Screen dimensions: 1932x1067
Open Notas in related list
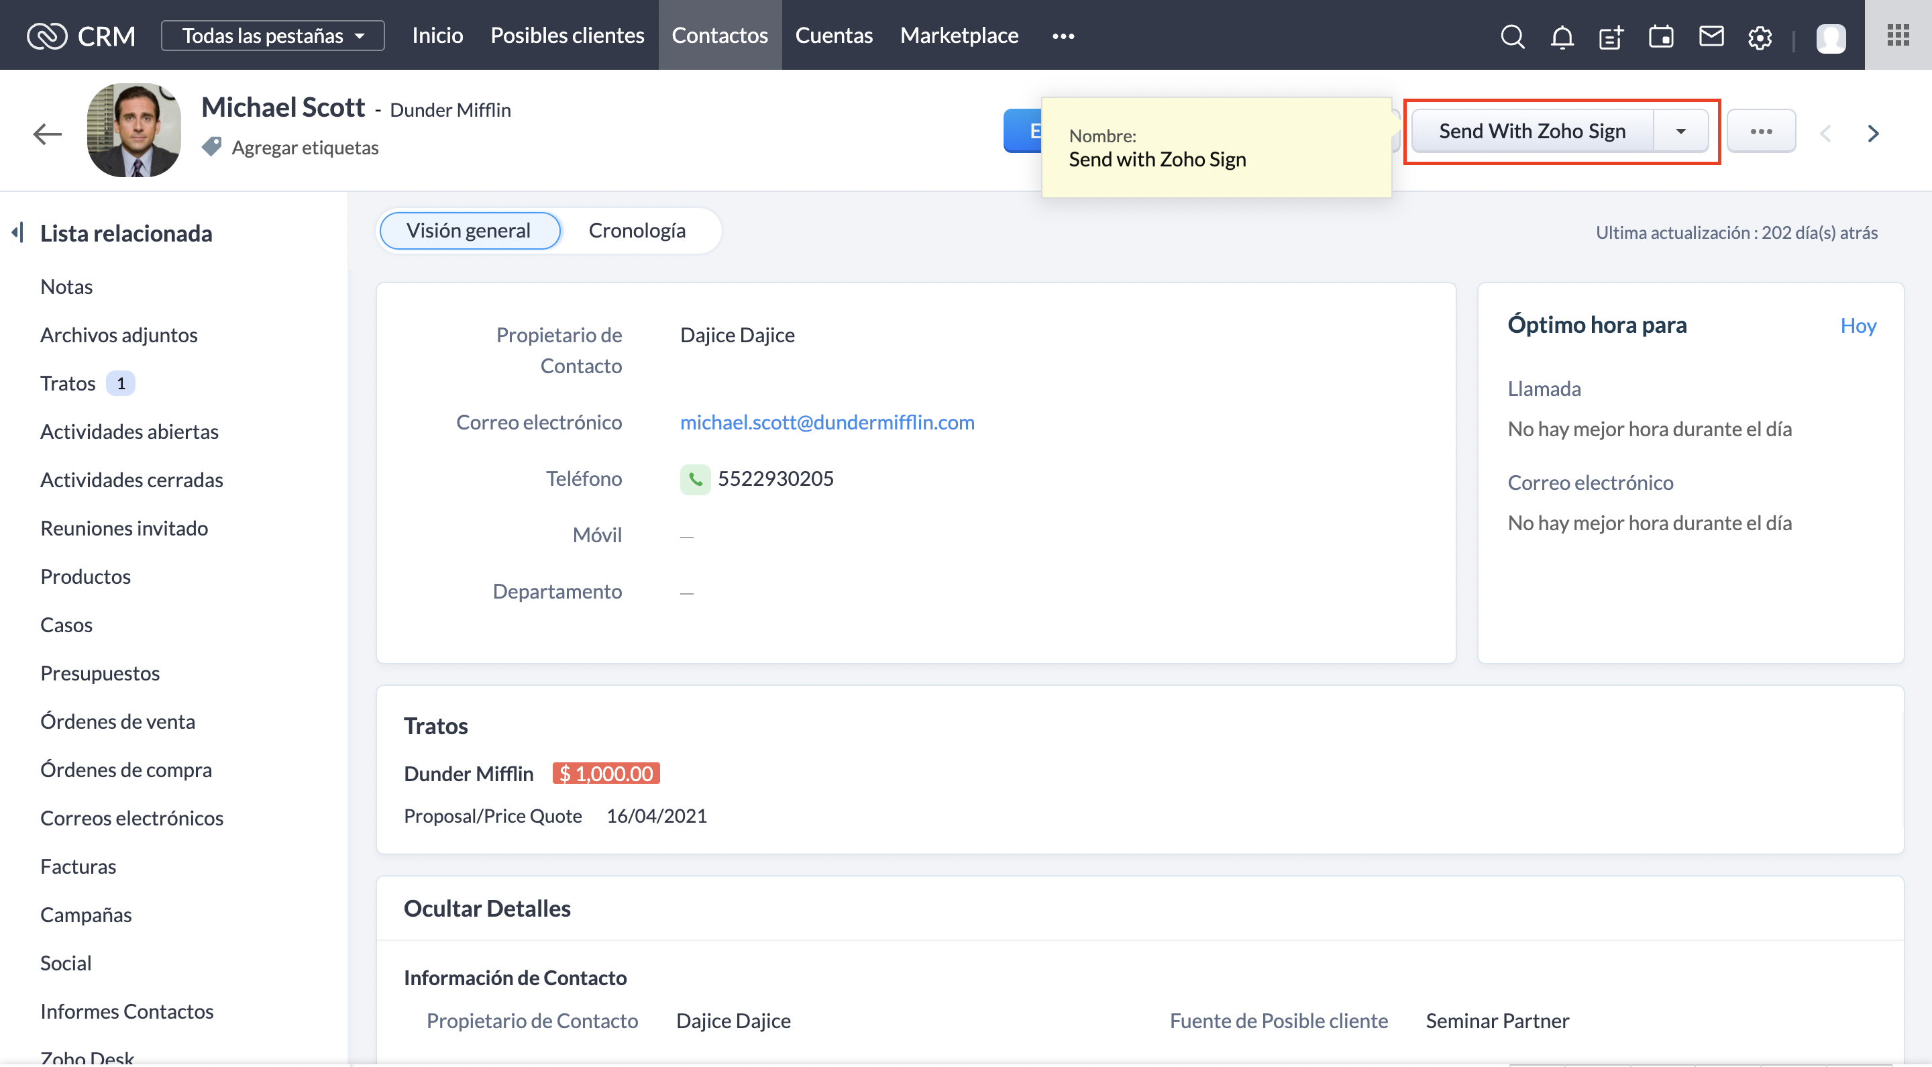pyautogui.click(x=67, y=287)
